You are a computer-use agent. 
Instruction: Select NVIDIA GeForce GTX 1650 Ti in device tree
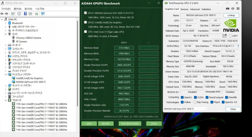click(x=31, y=82)
